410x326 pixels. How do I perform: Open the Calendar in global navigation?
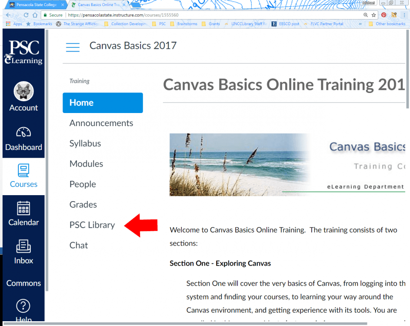click(23, 213)
